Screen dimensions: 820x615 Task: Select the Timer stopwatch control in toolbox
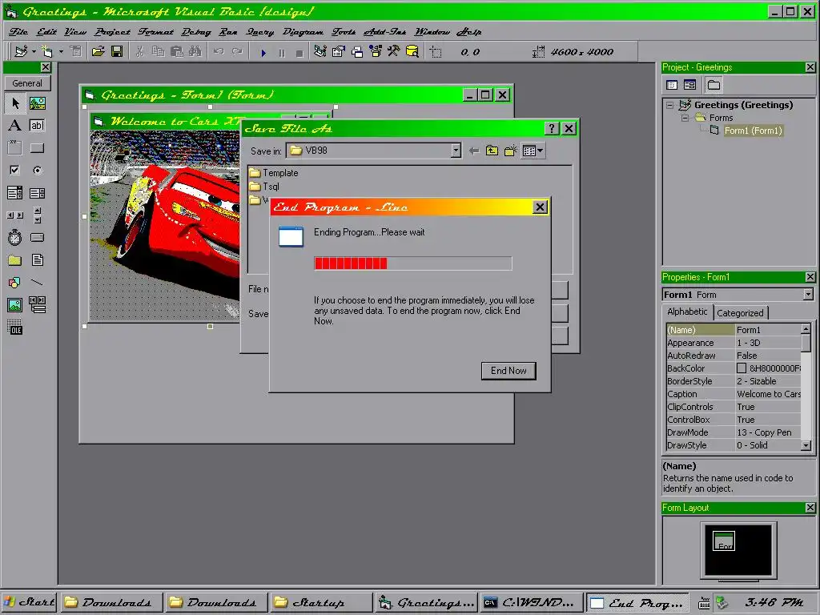click(x=15, y=237)
